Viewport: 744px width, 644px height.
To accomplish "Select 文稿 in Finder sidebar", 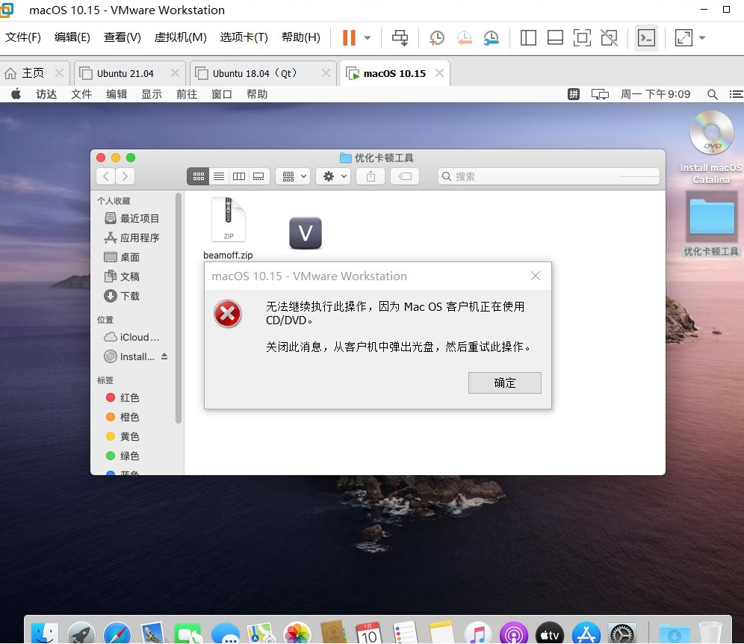I will pos(122,276).
